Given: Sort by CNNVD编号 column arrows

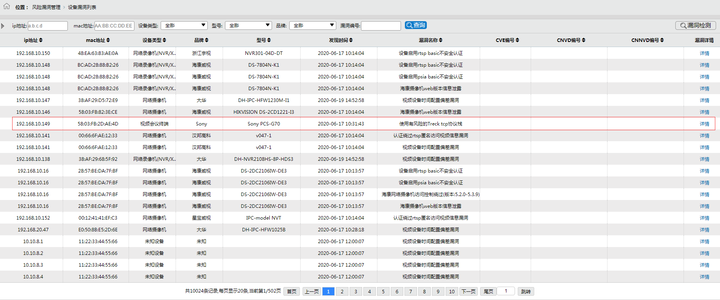Looking at the screenshot, I should coord(662,40).
